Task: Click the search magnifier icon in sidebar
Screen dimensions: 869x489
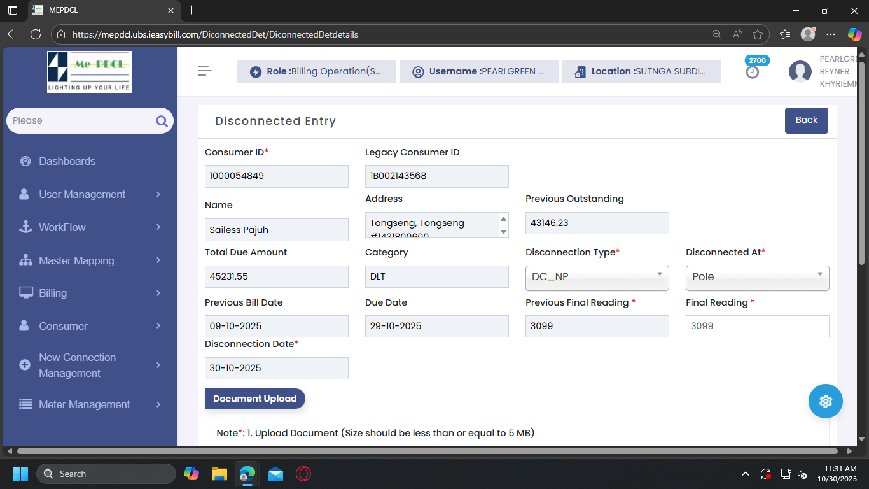Action: [162, 121]
